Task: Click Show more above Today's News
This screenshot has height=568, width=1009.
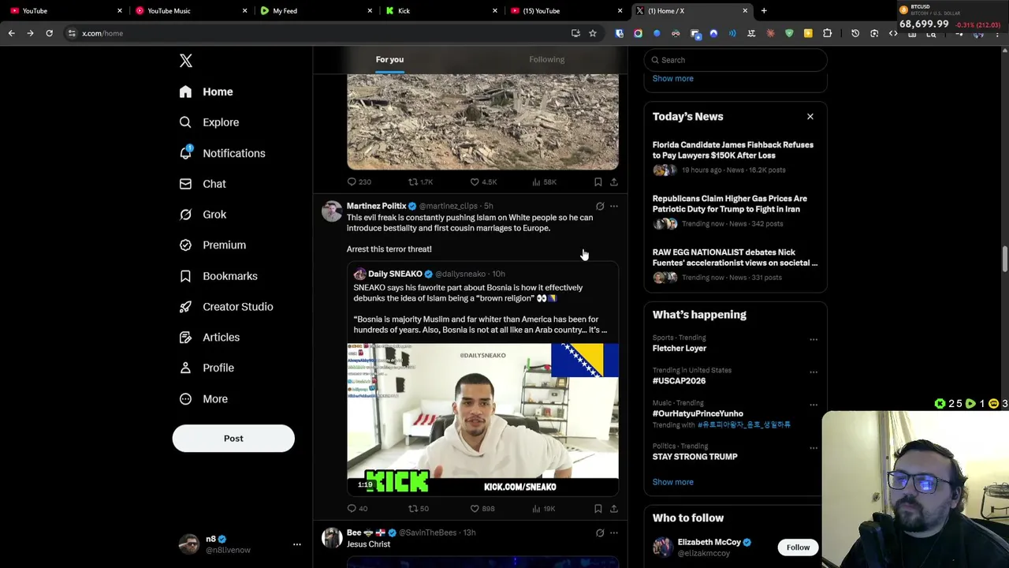Action: (673, 79)
